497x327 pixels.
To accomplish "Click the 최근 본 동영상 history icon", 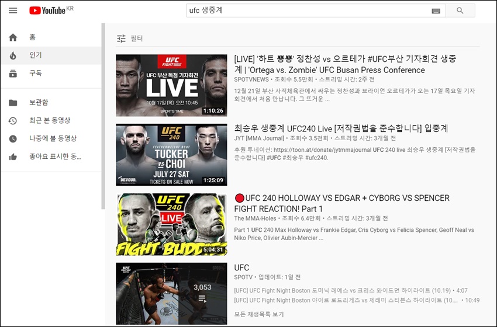I will (x=13, y=121).
